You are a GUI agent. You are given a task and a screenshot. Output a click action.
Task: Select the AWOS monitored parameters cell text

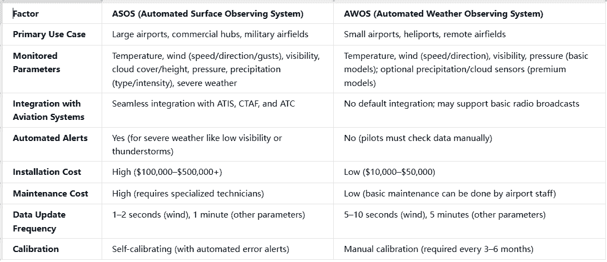[465, 69]
